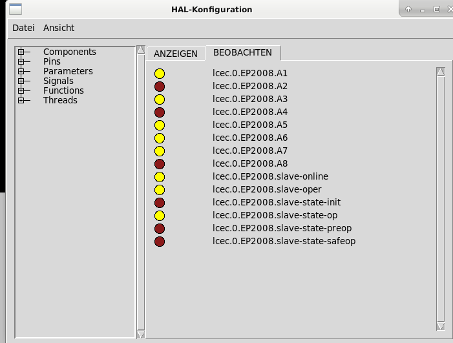Minimize the HAL-Konfiguration window
This screenshot has width=453, height=343.
point(423,10)
